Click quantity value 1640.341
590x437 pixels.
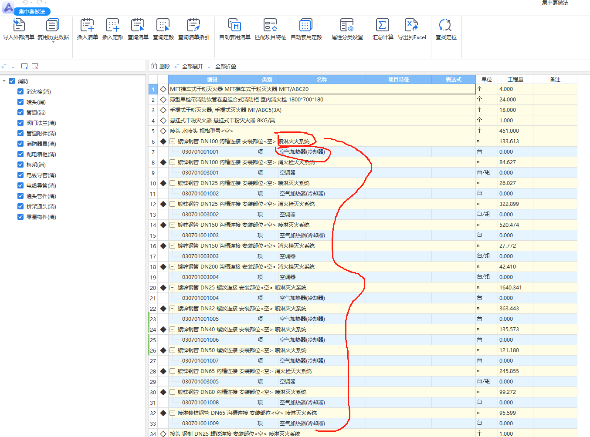click(510, 288)
